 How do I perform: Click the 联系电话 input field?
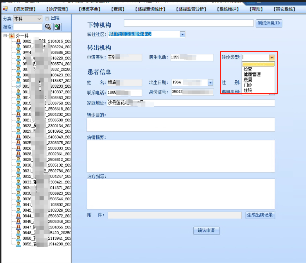point(125,93)
